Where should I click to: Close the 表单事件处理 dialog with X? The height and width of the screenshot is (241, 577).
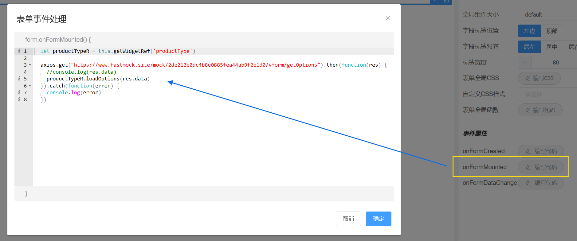click(x=388, y=18)
